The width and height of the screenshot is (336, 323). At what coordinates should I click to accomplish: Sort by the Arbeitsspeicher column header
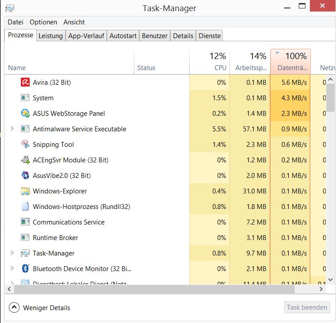[250, 62]
